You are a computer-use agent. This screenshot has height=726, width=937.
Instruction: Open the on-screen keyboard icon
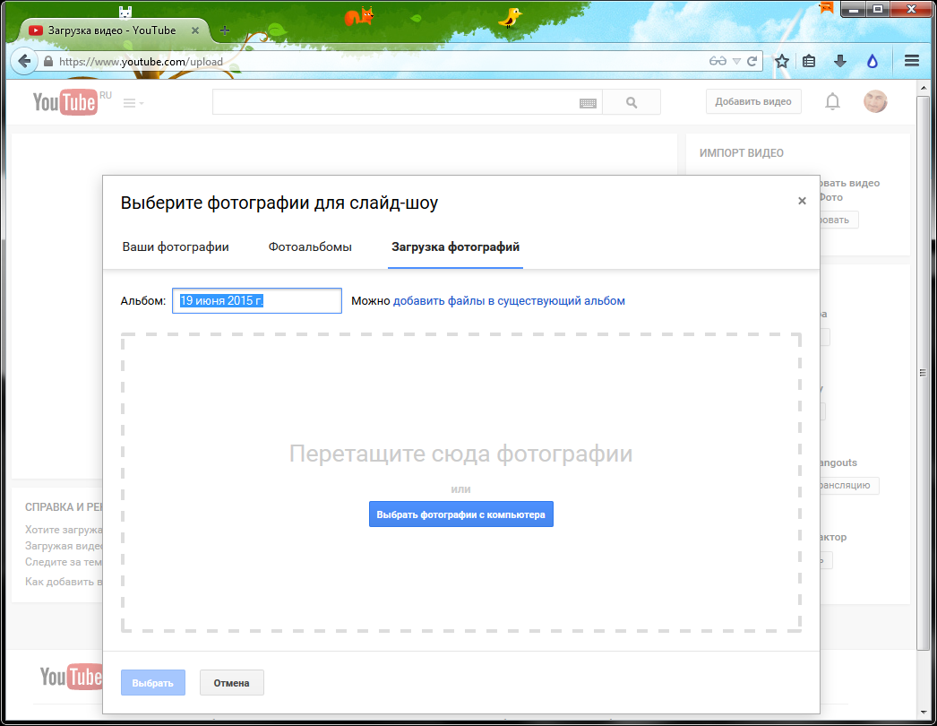[x=588, y=103]
